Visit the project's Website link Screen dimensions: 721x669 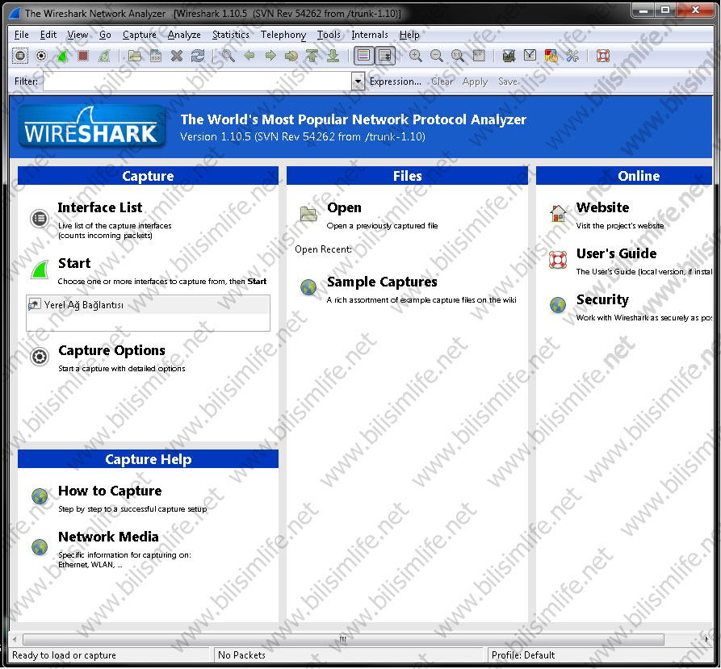click(x=602, y=207)
